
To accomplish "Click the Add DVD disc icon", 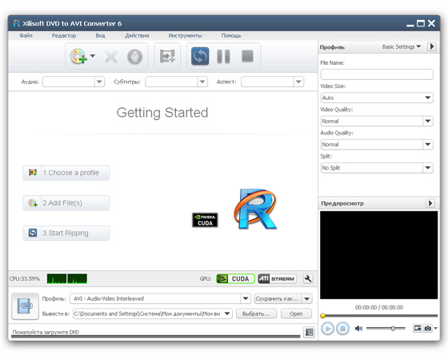I will [78, 56].
